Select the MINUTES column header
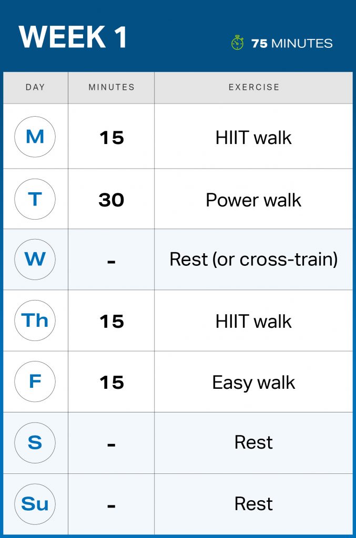356x538 pixels. [x=111, y=87]
